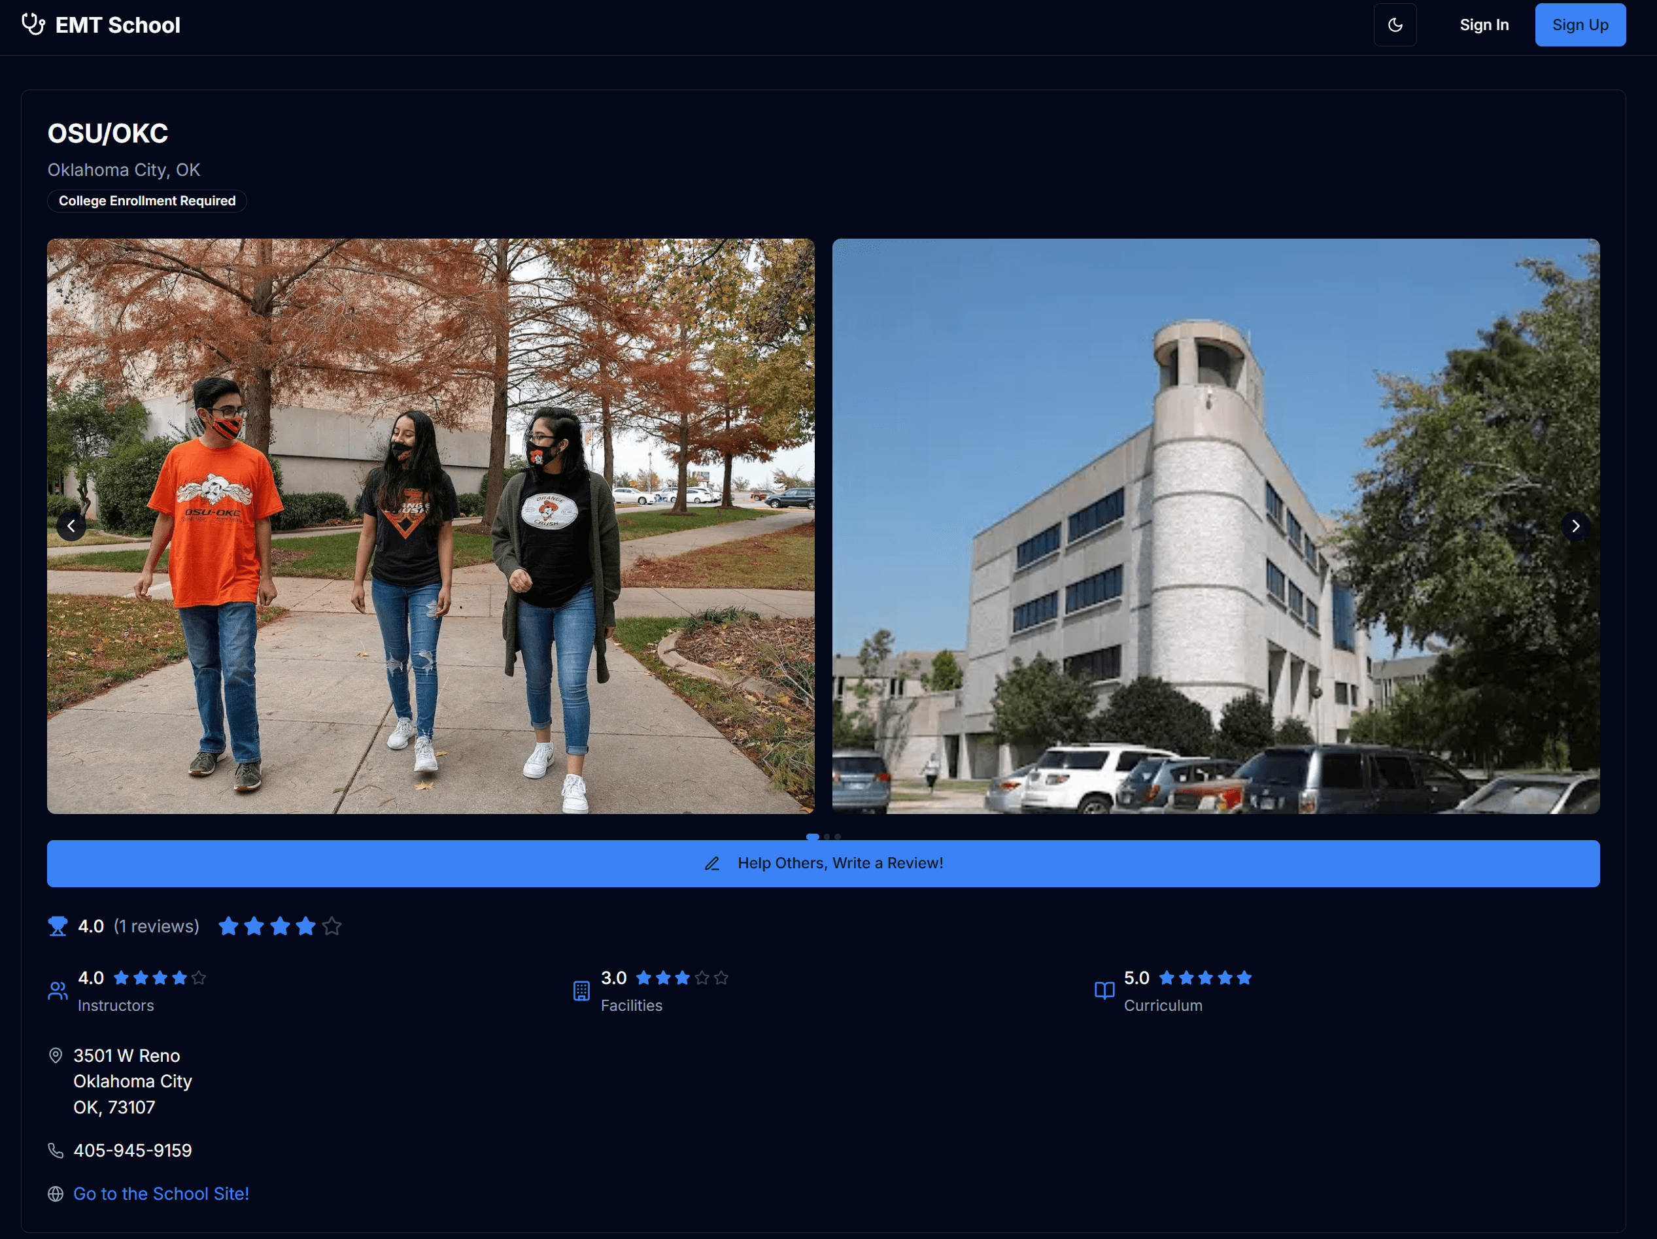Viewport: 1657px width, 1239px height.
Task: Click the trophy icon next to overall rating
Action: pos(57,926)
